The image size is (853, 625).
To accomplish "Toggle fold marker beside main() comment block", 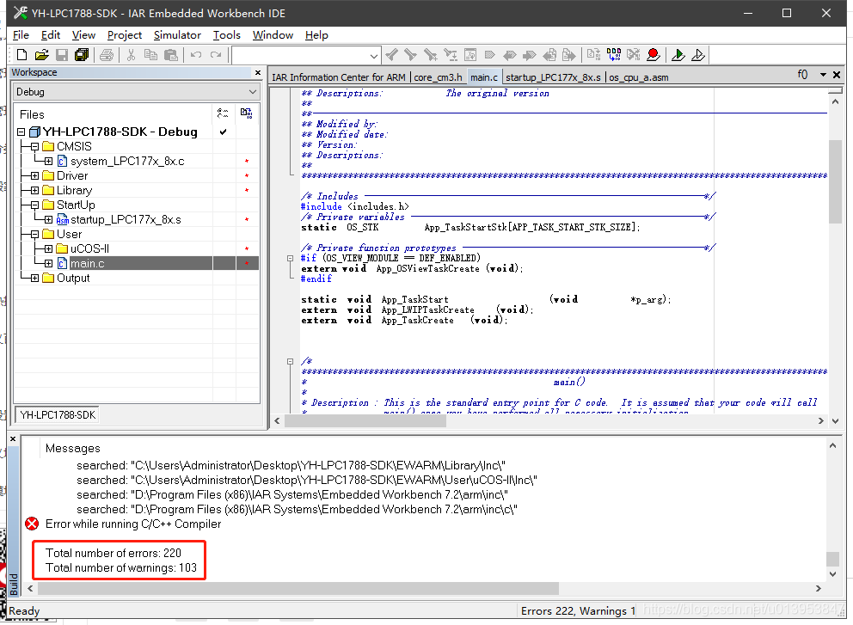I will pyautogui.click(x=290, y=362).
